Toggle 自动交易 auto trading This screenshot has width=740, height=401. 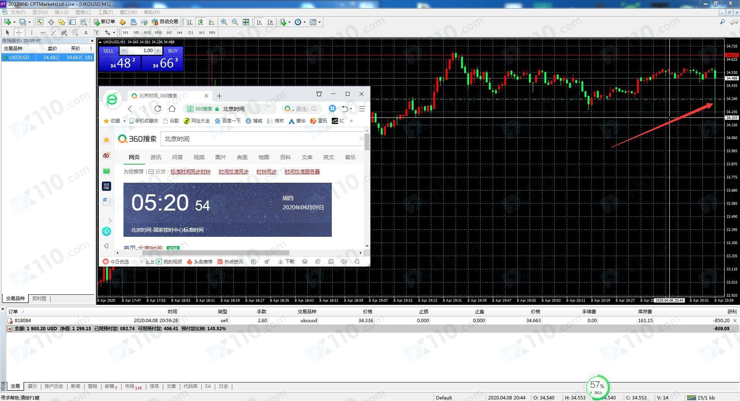[165, 22]
